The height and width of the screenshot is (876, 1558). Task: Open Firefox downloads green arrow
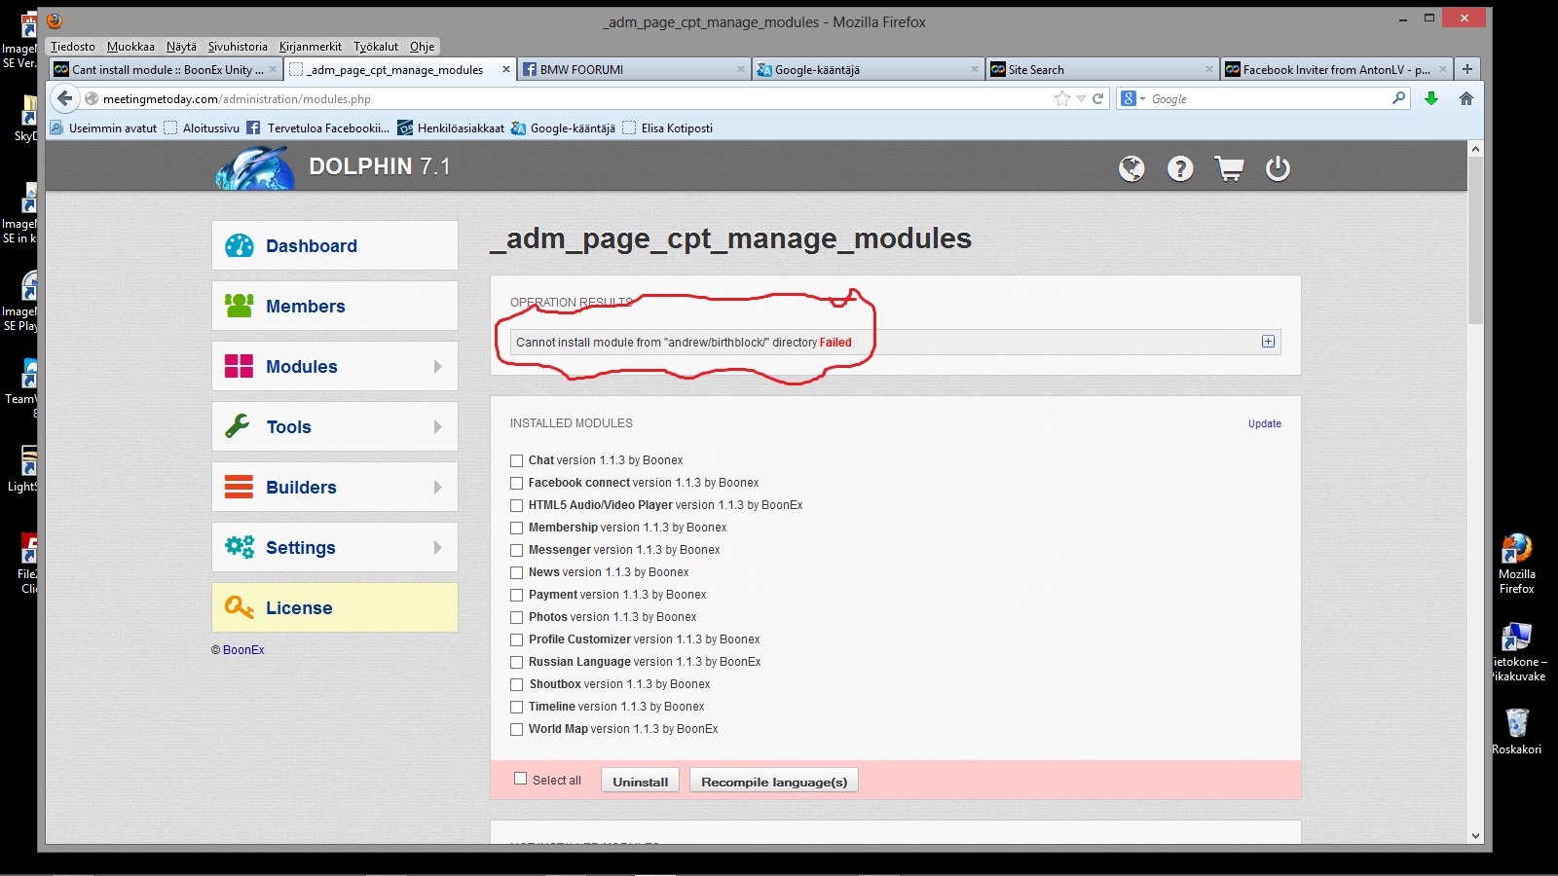point(1430,98)
